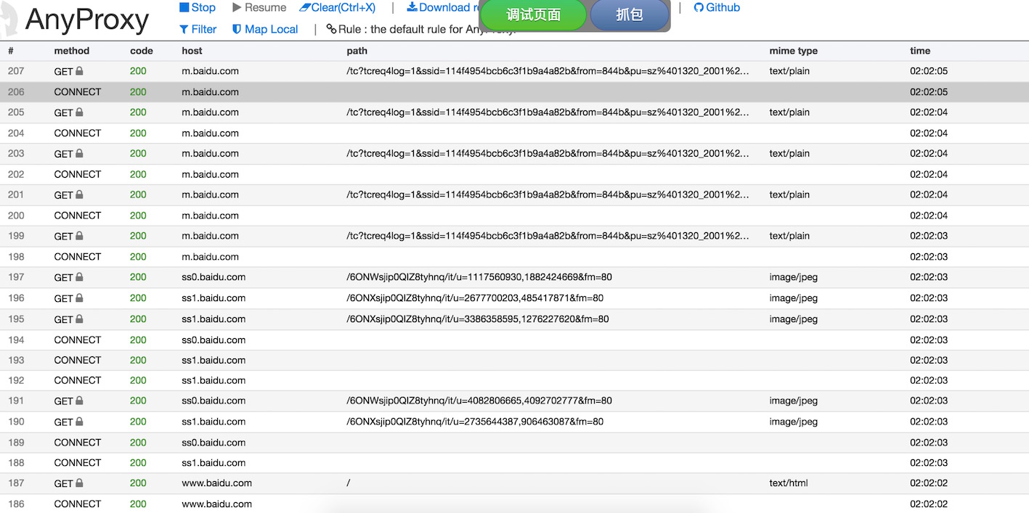The image size is (1029, 513).
Task: Select CONNECT row 198
Action: 514,257
